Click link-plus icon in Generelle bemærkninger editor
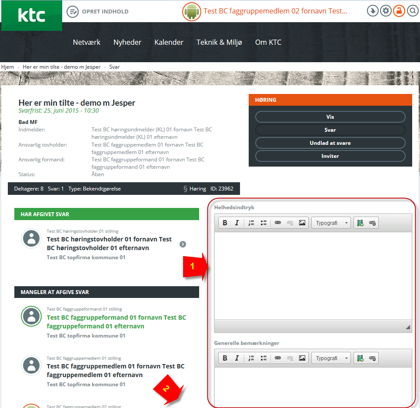 (x=372, y=358)
